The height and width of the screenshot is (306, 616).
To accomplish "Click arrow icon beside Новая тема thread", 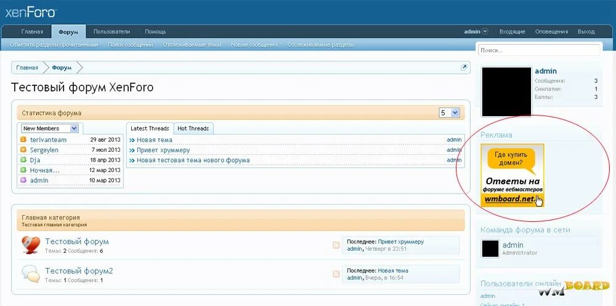I will pos(132,140).
